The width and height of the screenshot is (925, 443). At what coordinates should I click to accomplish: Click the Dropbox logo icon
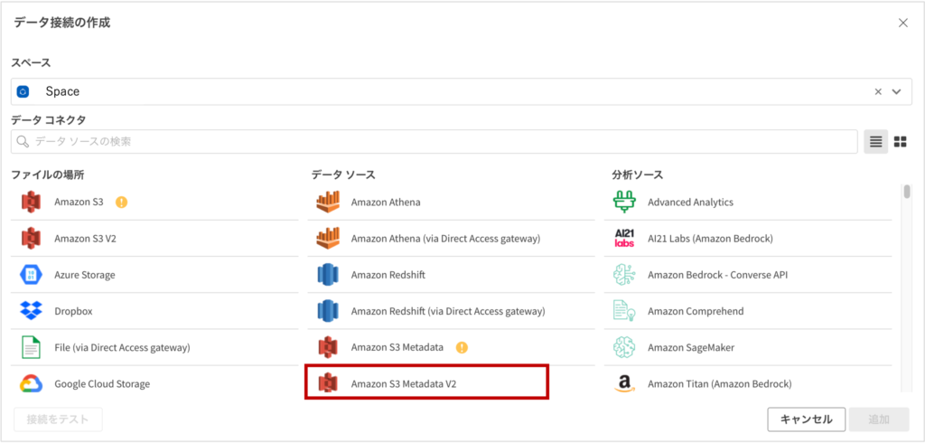coord(31,311)
